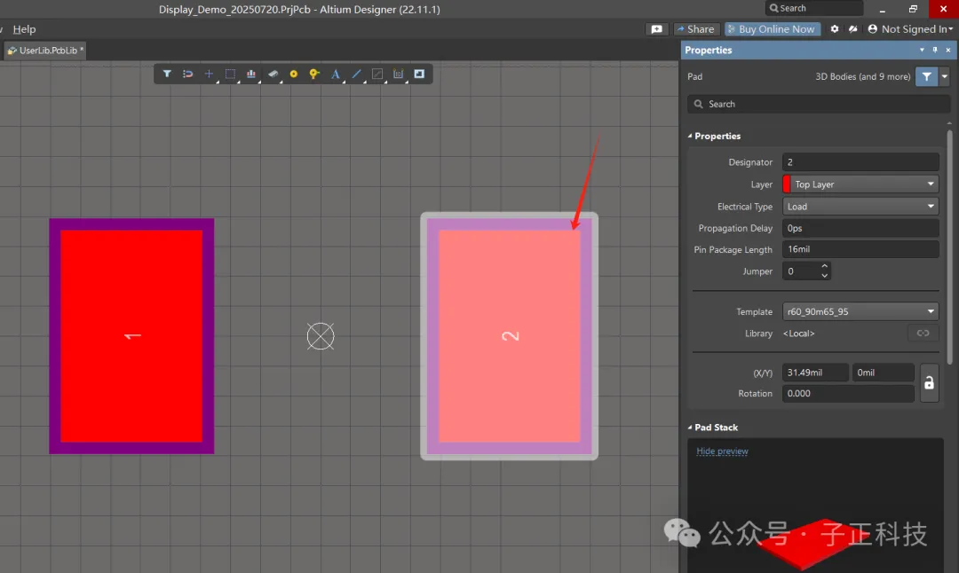
Task: Open the Template dropdown r60_90m65_95
Action: point(860,311)
